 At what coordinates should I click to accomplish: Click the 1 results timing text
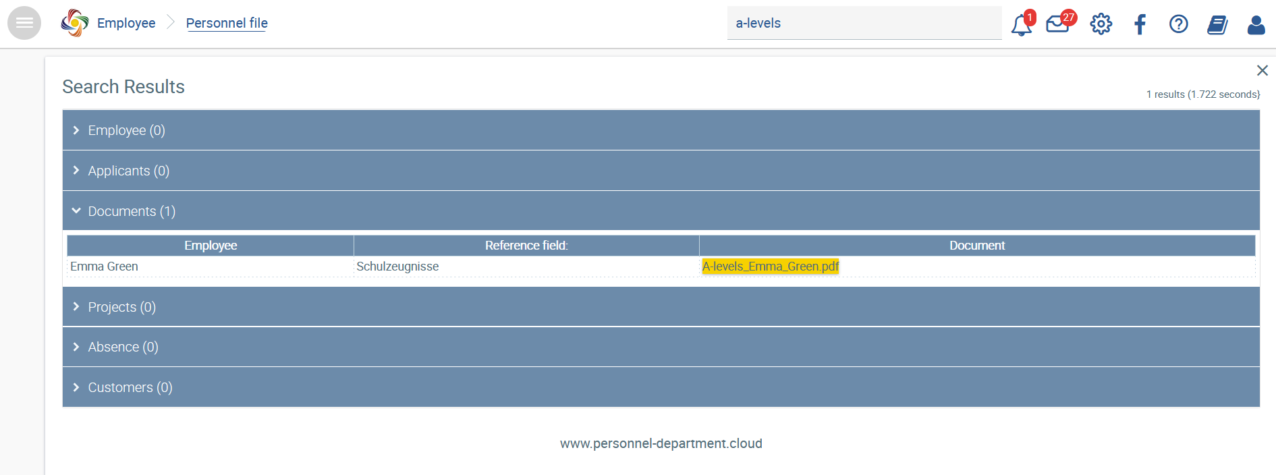pos(1202,94)
